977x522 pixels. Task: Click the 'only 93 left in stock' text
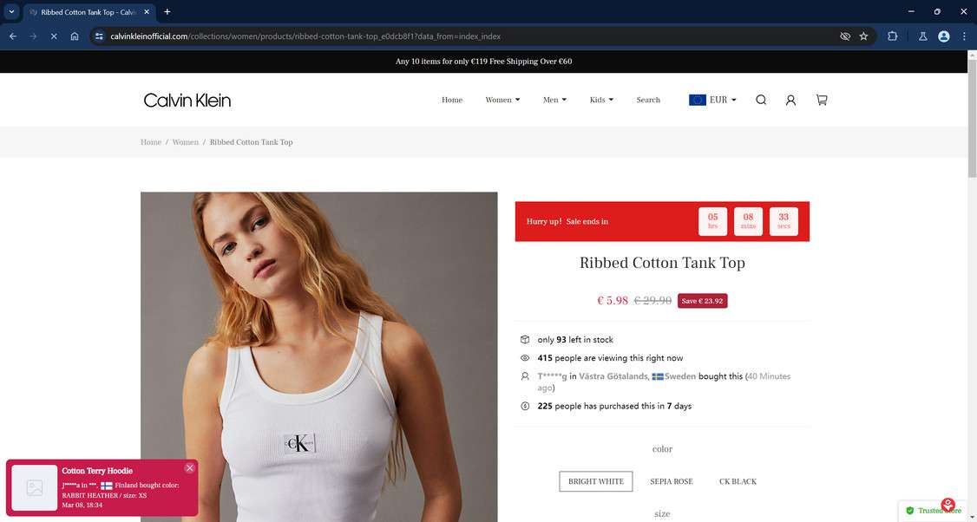point(575,340)
